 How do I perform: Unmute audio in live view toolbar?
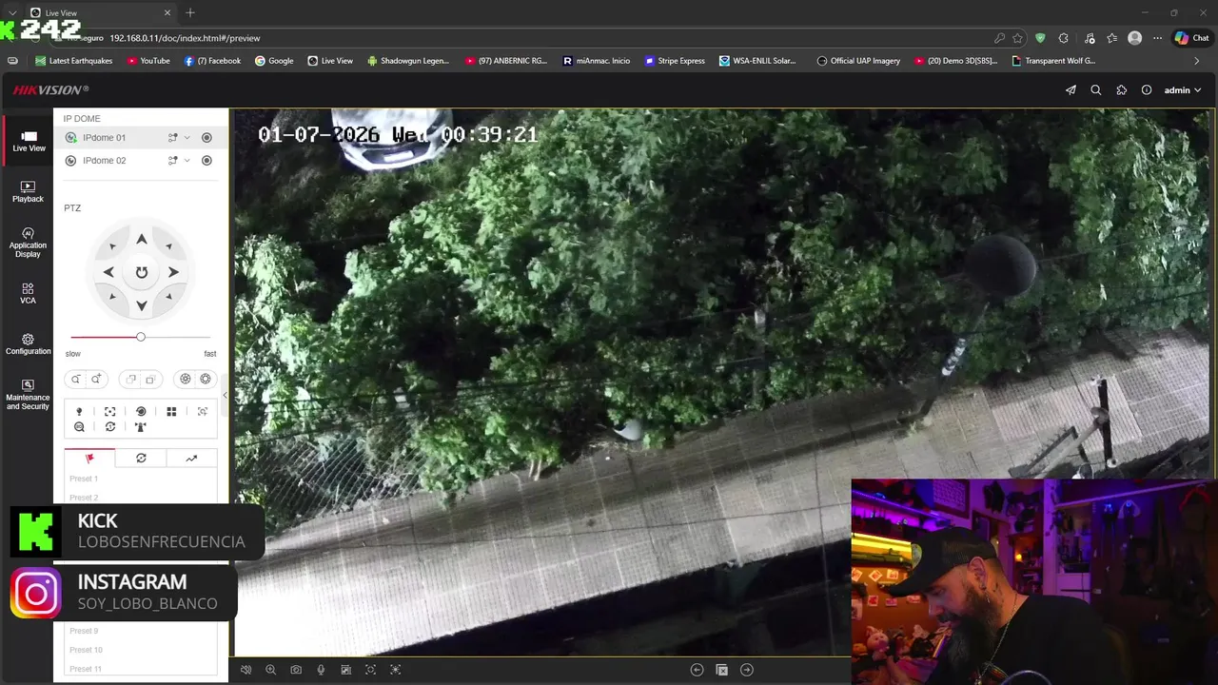coord(246,670)
